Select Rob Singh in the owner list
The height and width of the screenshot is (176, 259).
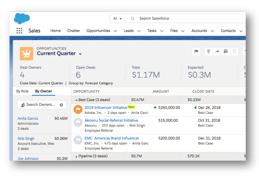click(26, 138)
